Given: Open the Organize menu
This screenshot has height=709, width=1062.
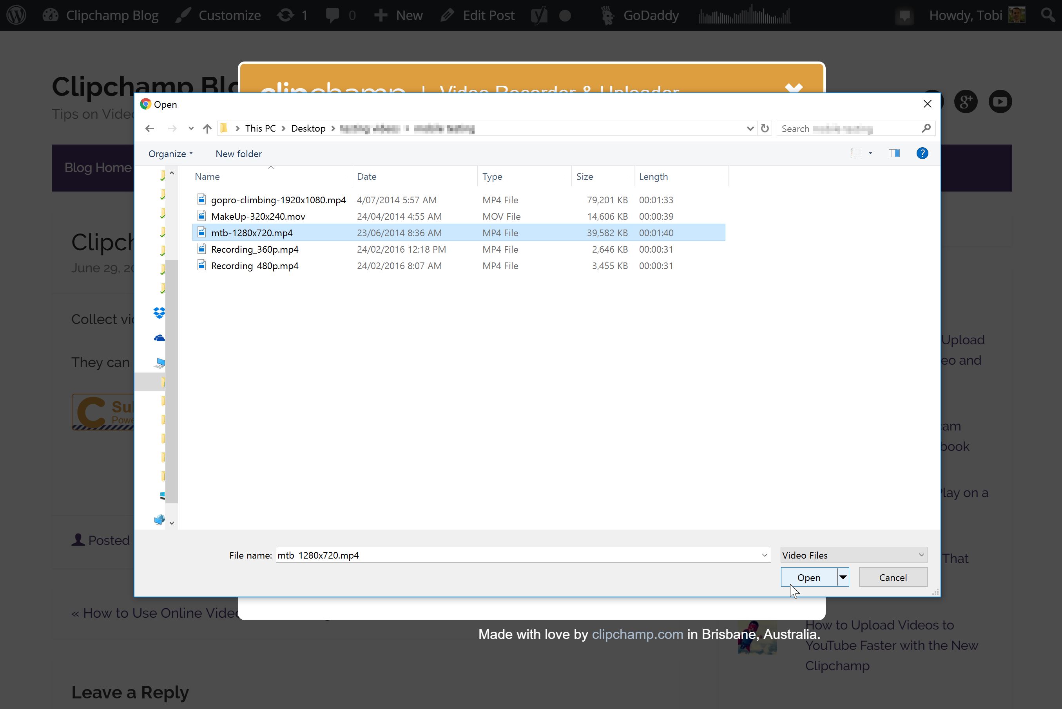Looking at the screenshot, I should coord(170,154).
